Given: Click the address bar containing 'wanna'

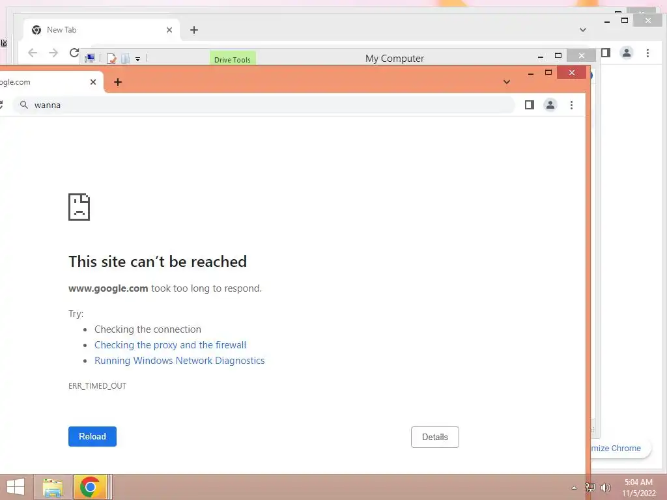Looking at the screenshot, I should pyautogui.click(x=264, y=105).
